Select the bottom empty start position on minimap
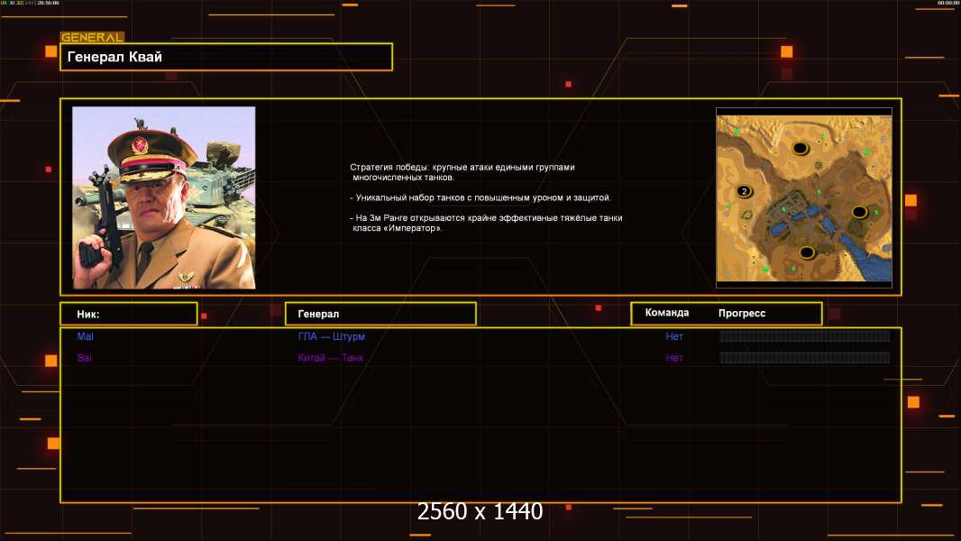 point(806,252)
